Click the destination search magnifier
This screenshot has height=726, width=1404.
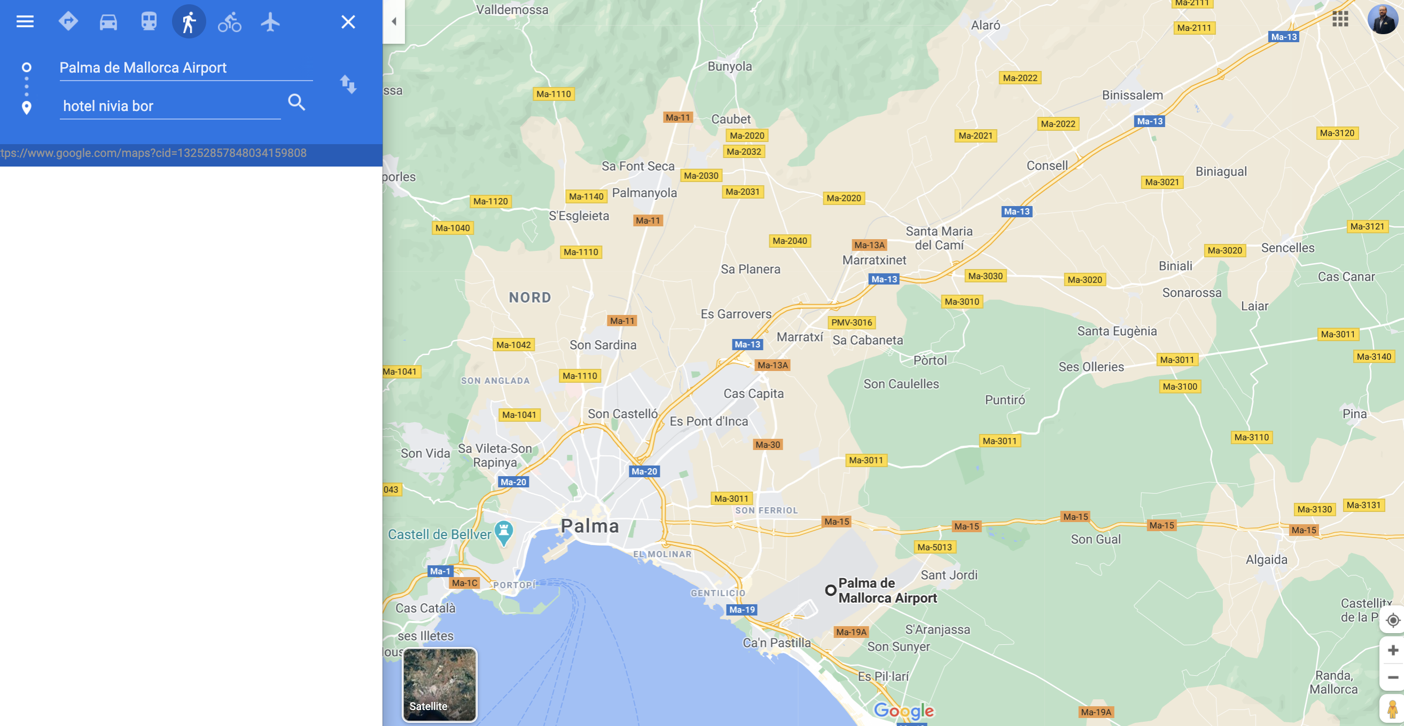(297, 102)
